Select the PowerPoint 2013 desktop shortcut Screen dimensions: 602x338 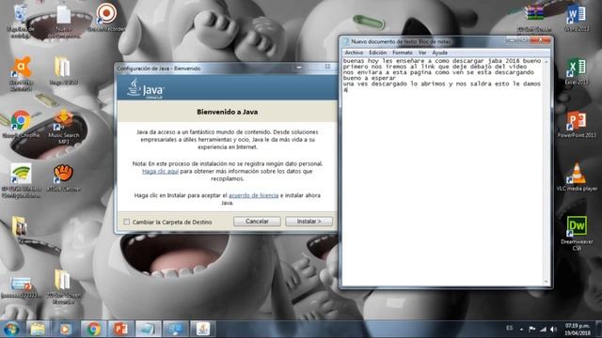point(577,125)
